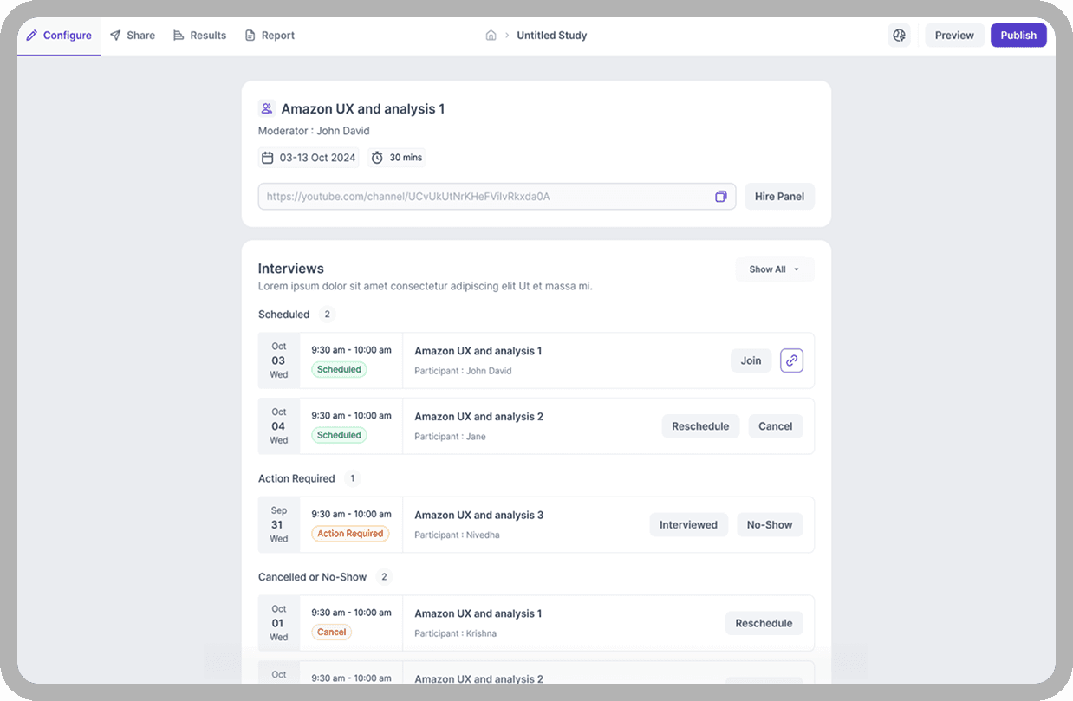This screenshot has width=1073, height=701.
Task: Click the Preview button
Action: 954,36
